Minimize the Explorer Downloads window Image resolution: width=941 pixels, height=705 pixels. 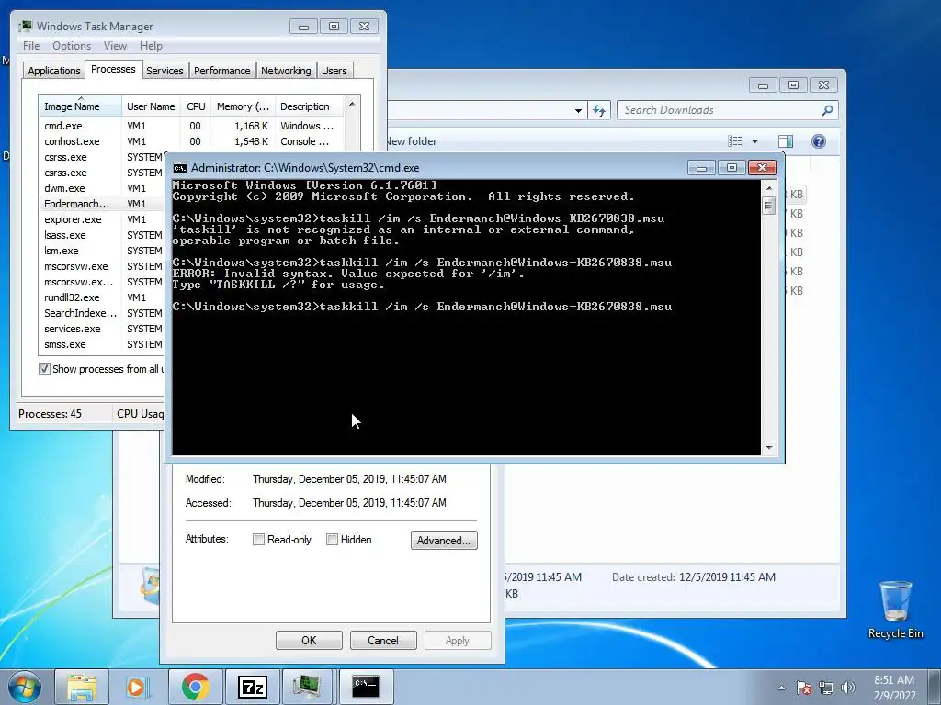[763, 85]
